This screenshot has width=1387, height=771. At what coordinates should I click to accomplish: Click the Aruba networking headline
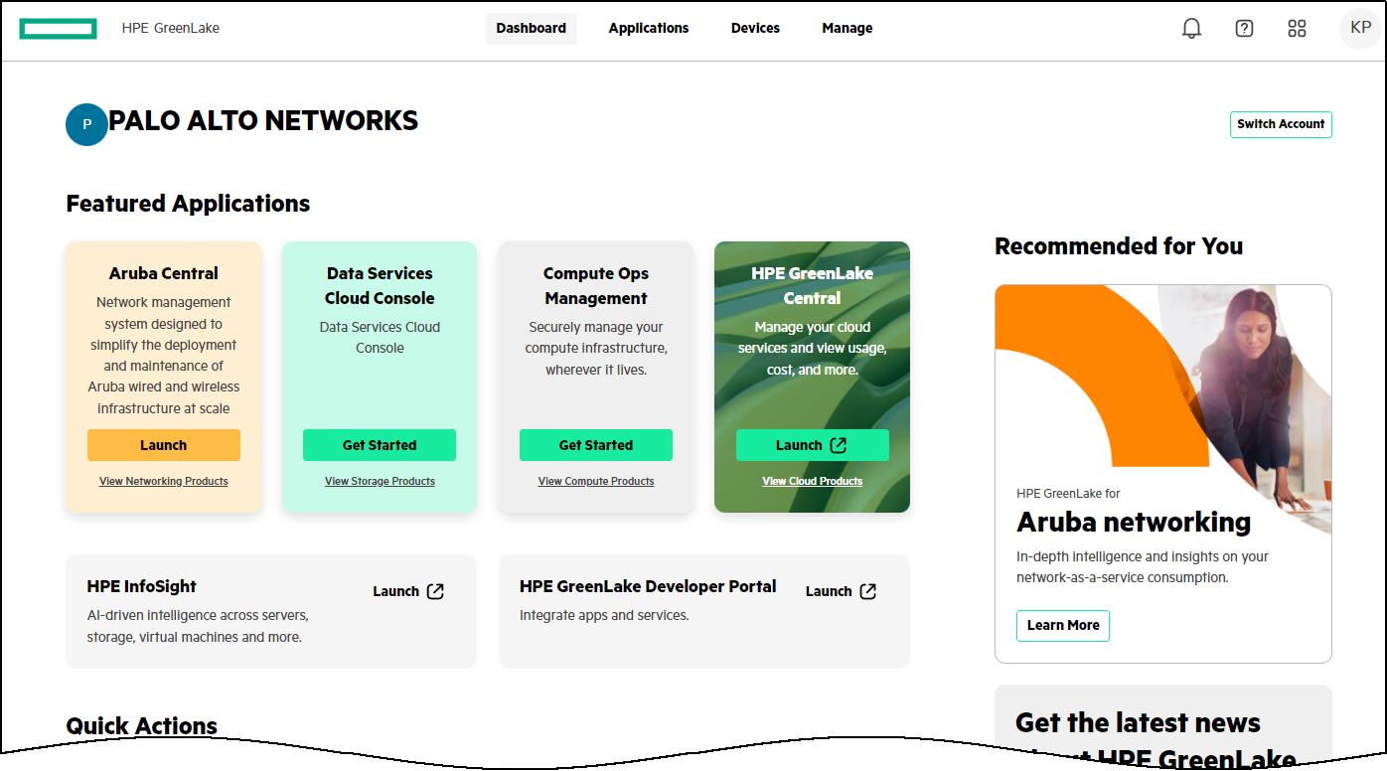pyautogui.click(x=1134, y=522)
